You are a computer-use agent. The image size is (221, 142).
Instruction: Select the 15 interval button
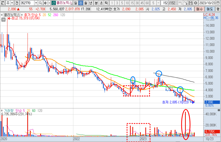pos(132,3)
